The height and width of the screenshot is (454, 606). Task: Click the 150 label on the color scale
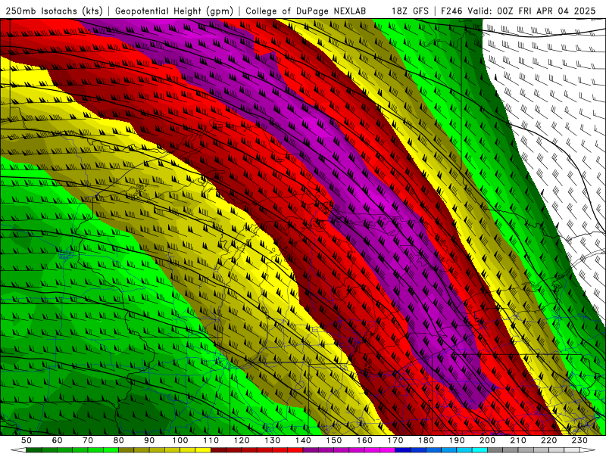click(x=334, y=440)
